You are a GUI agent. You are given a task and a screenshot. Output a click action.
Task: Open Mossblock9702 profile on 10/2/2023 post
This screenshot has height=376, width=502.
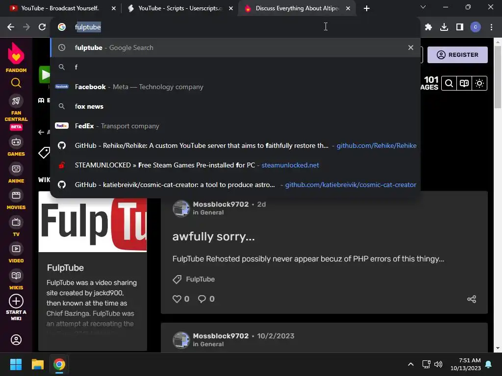coord(221,336)
